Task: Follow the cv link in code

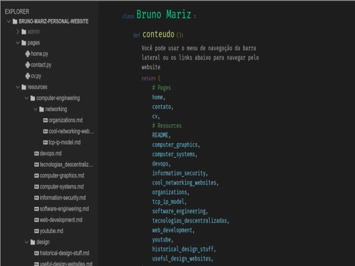Action: coord(155,116)
